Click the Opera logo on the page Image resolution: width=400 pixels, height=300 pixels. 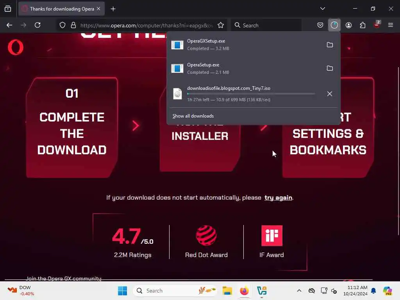(16, 47)
